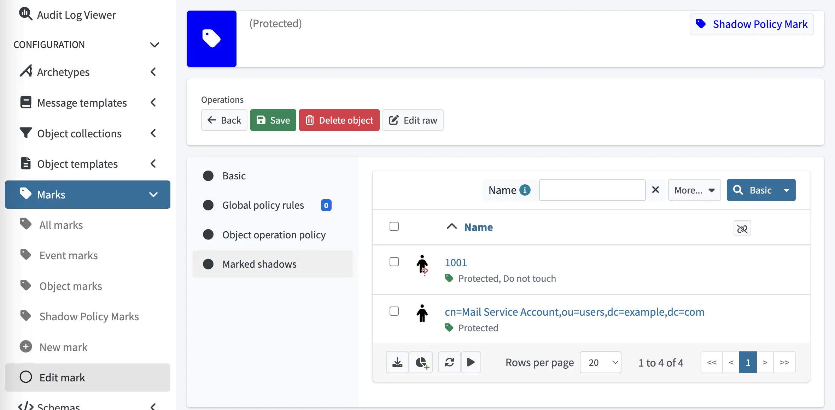The height and width of the screenshot is (410, 835).
Task: Tick the Mail Service Account row checkbox
Action: (x=394, y=311)
